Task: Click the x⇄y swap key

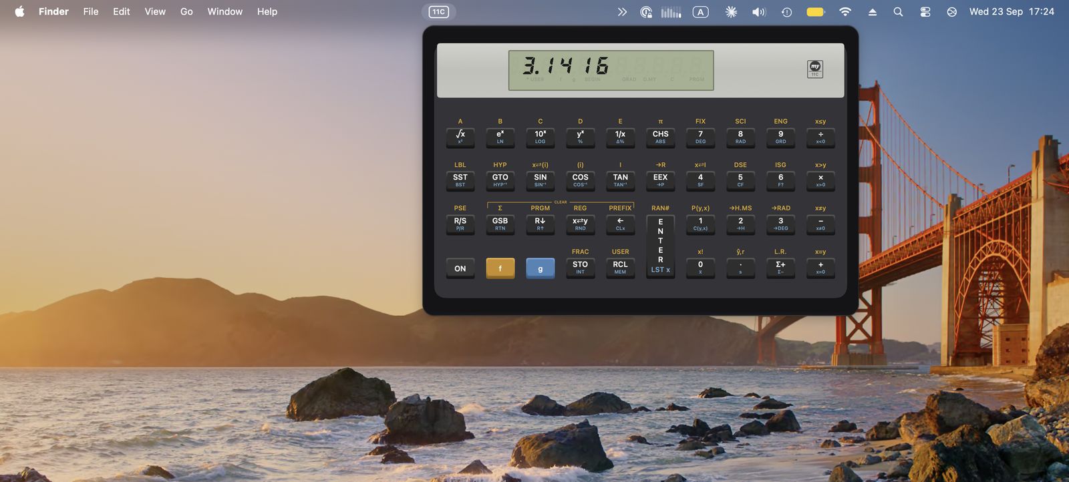Action: point(581,224)
